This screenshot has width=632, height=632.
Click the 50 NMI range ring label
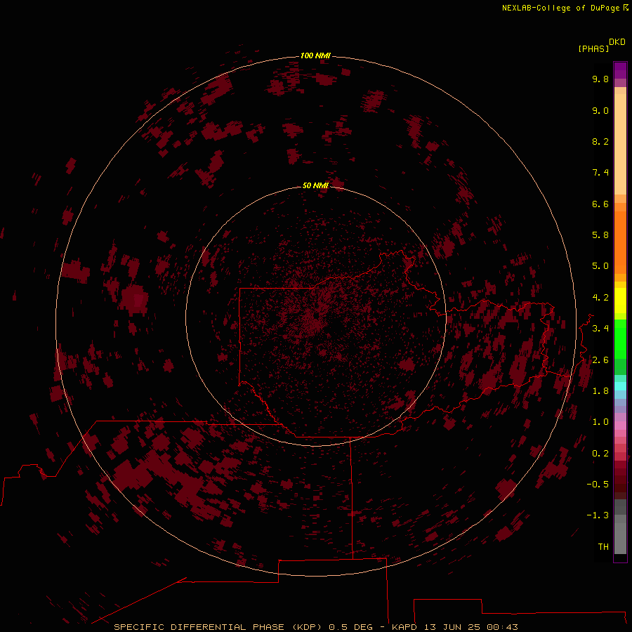pyautogui.click(x=315, y=185)
